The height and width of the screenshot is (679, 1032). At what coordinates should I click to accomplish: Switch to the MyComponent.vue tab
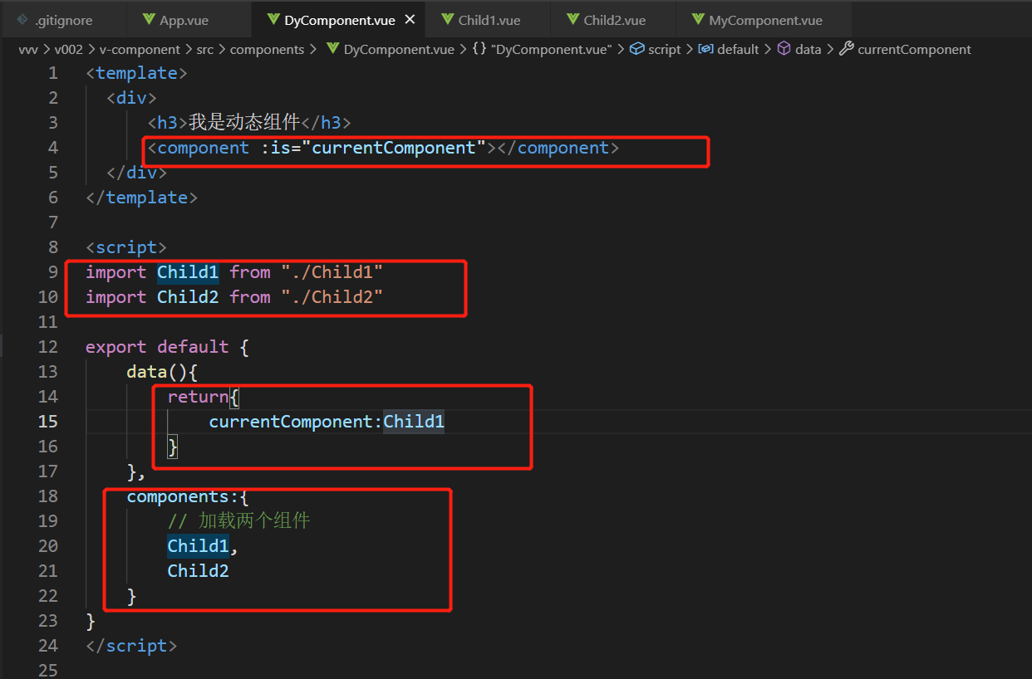764,20
